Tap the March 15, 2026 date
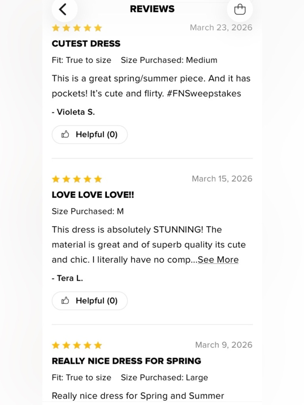Screen dimensions: 304x405 pyautogui.click(x=222, y=179)
